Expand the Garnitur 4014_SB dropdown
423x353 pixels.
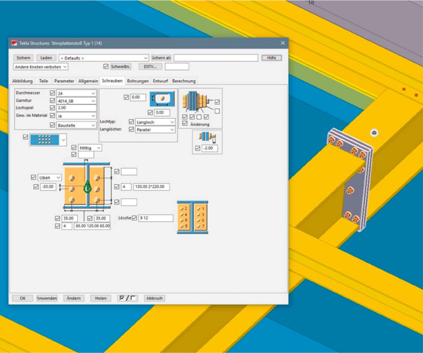[x=93, y=101]
